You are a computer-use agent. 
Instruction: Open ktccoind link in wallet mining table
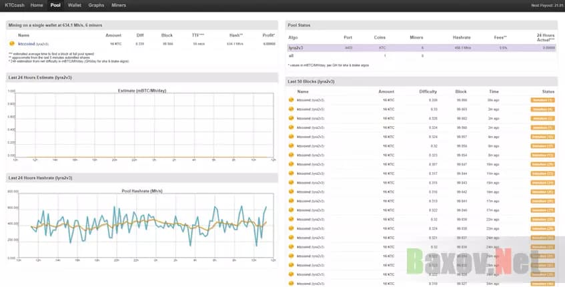[26, 43]
